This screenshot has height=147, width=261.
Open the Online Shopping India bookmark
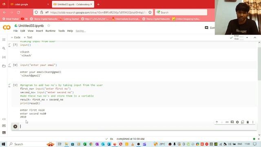(x=186, y=19)
